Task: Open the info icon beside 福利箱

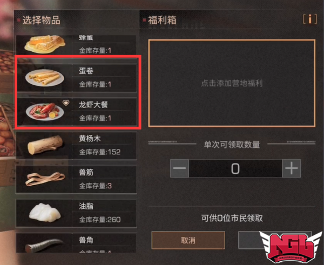Action: 310,19
